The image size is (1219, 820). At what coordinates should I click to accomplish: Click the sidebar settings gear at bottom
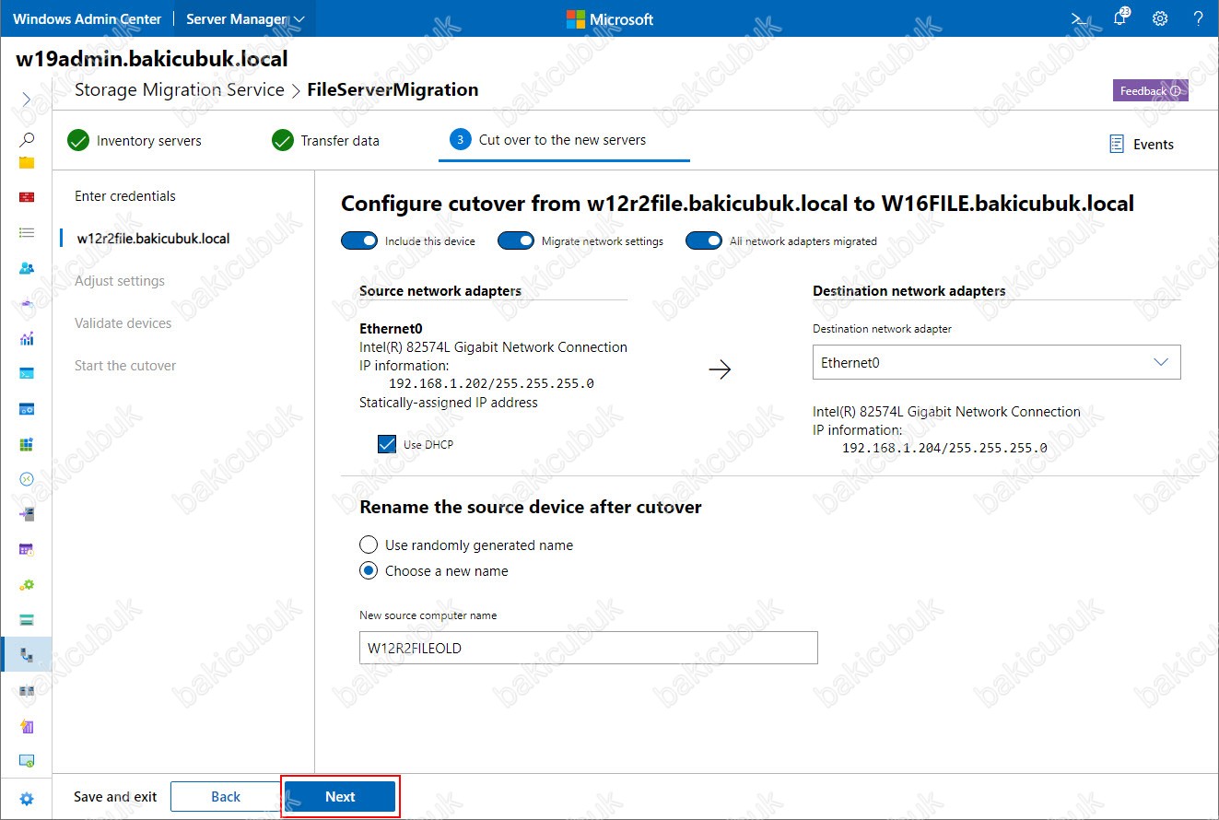[x=27, y=799]
